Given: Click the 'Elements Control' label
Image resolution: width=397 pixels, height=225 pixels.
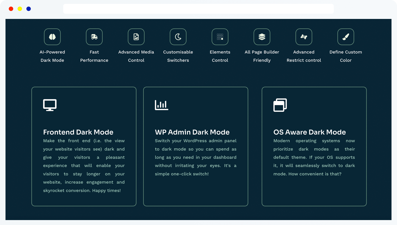Looking at the screenshot, I should tap(220, 56).
